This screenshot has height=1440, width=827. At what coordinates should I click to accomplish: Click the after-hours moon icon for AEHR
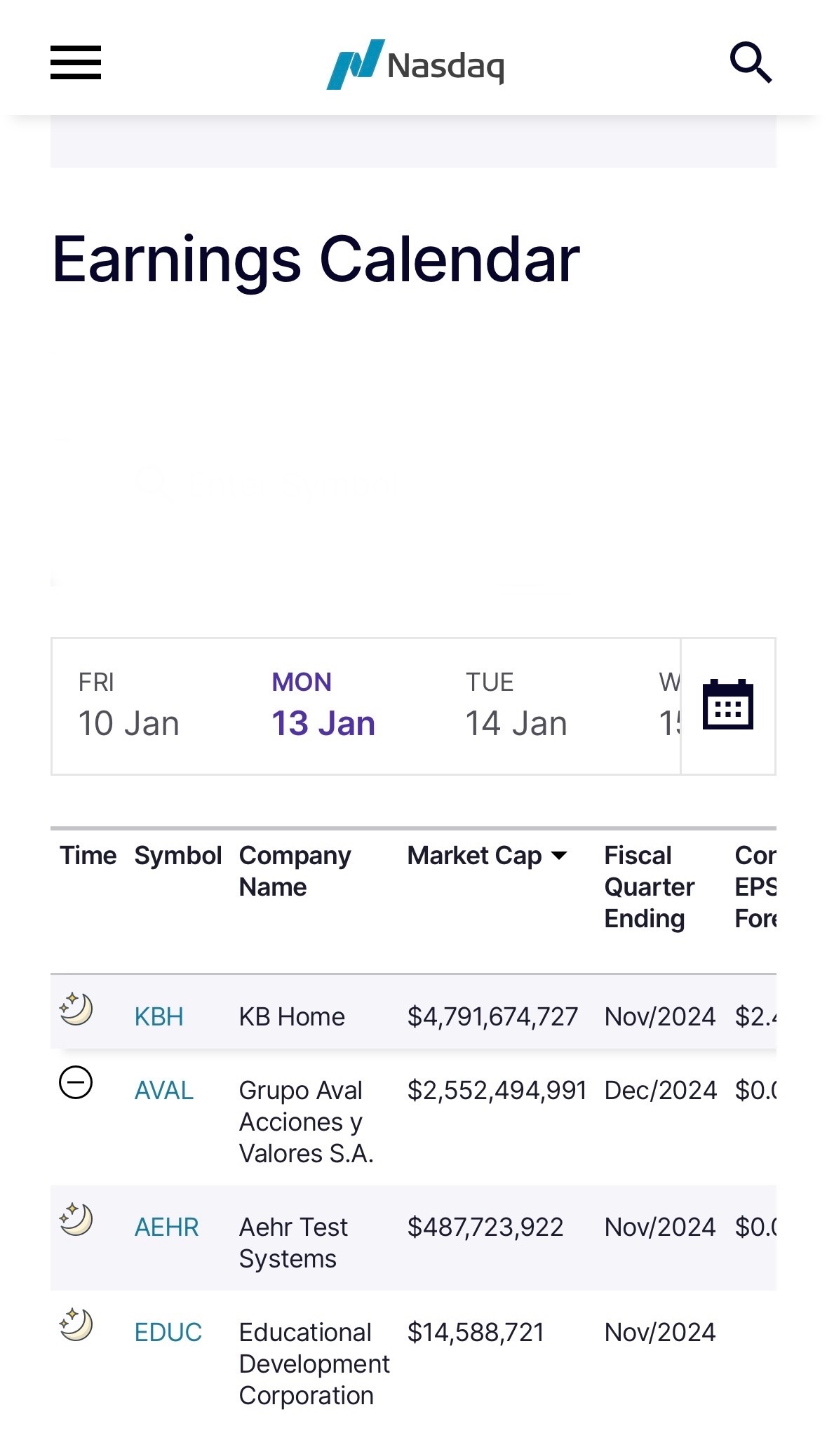coord(76,1219)
